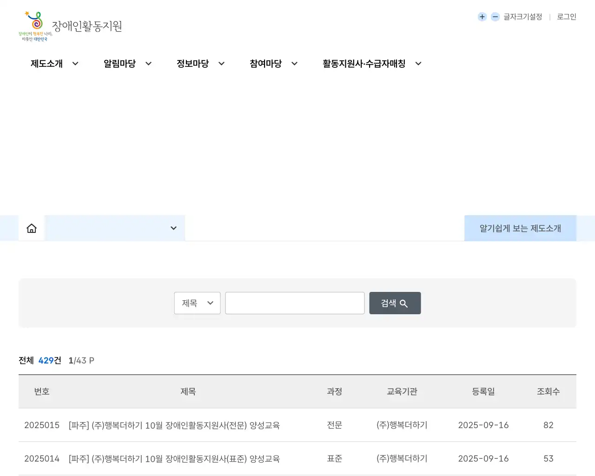Click the 로그인 link
This screenshot has height=476, width=595.
[566, 17]
